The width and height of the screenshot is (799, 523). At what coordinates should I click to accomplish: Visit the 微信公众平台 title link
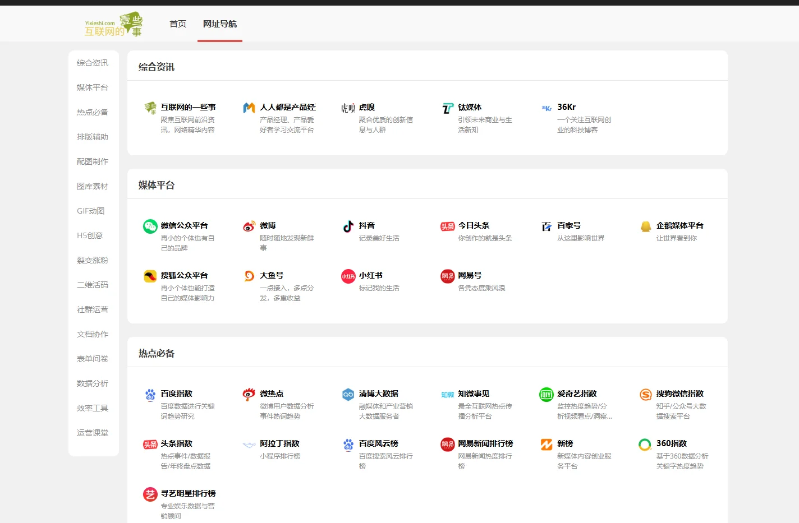coord(185,225)
